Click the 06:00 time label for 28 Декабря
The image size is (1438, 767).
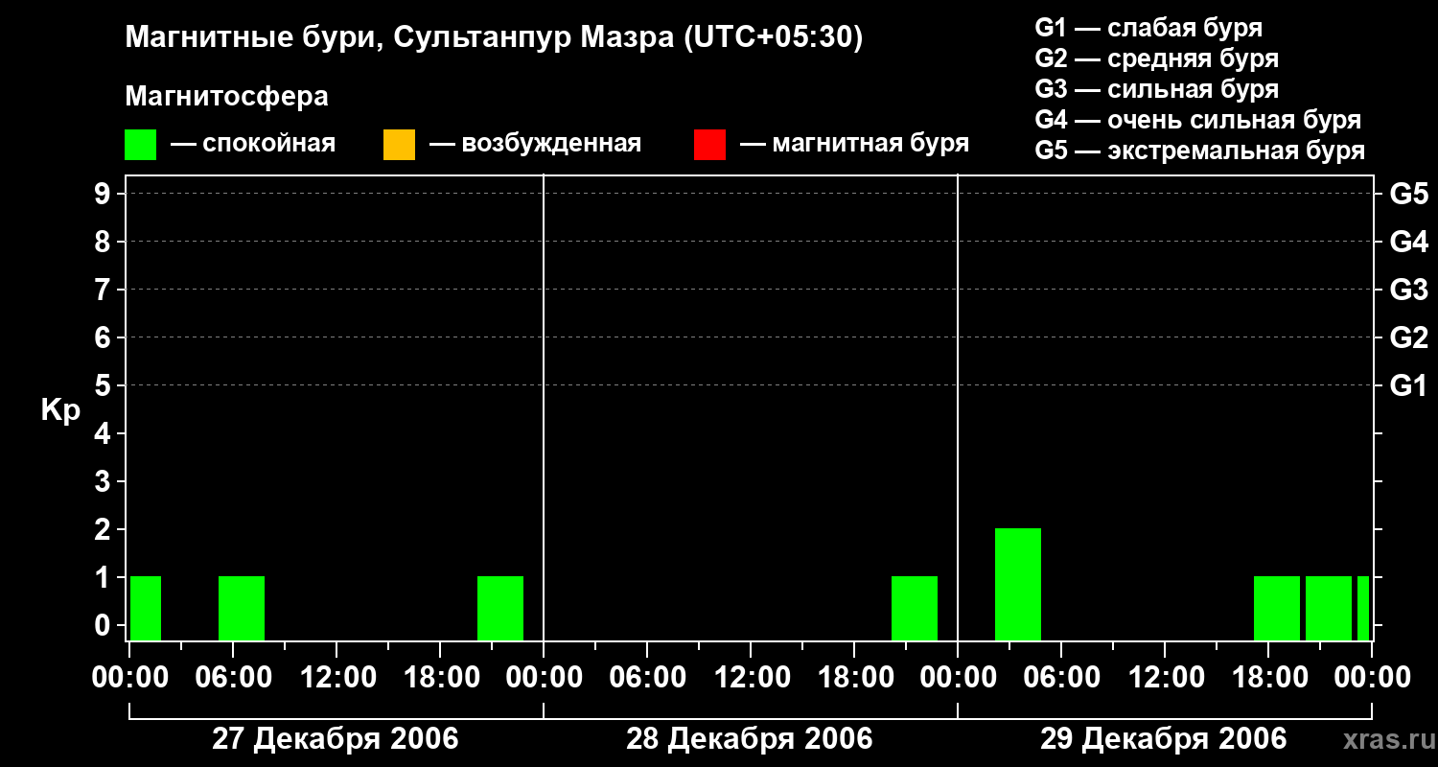[x=647, y=677]
